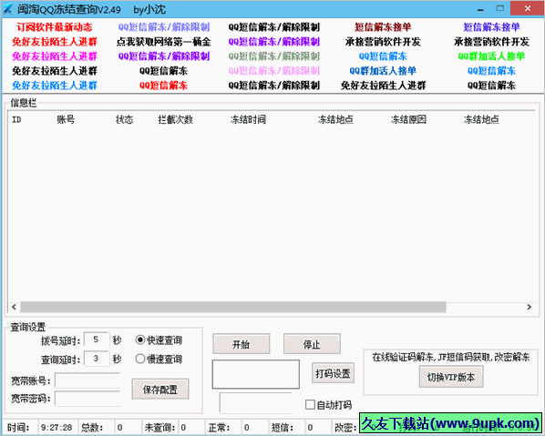
Task: Open the blue 免好友拉陌生人进群 link
Action: click(55, 86)
